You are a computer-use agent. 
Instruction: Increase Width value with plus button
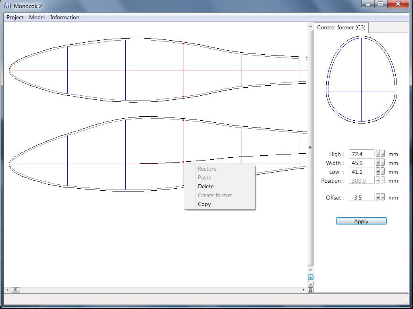coord(378,163)
